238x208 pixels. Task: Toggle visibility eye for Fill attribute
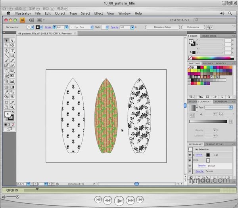tap(190, 160)
